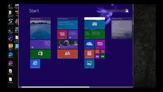Image resolution: width=163 pixels, height=92 pixels.
Task: Select the bottom-most folder on desktop
Action: (11, 80)
